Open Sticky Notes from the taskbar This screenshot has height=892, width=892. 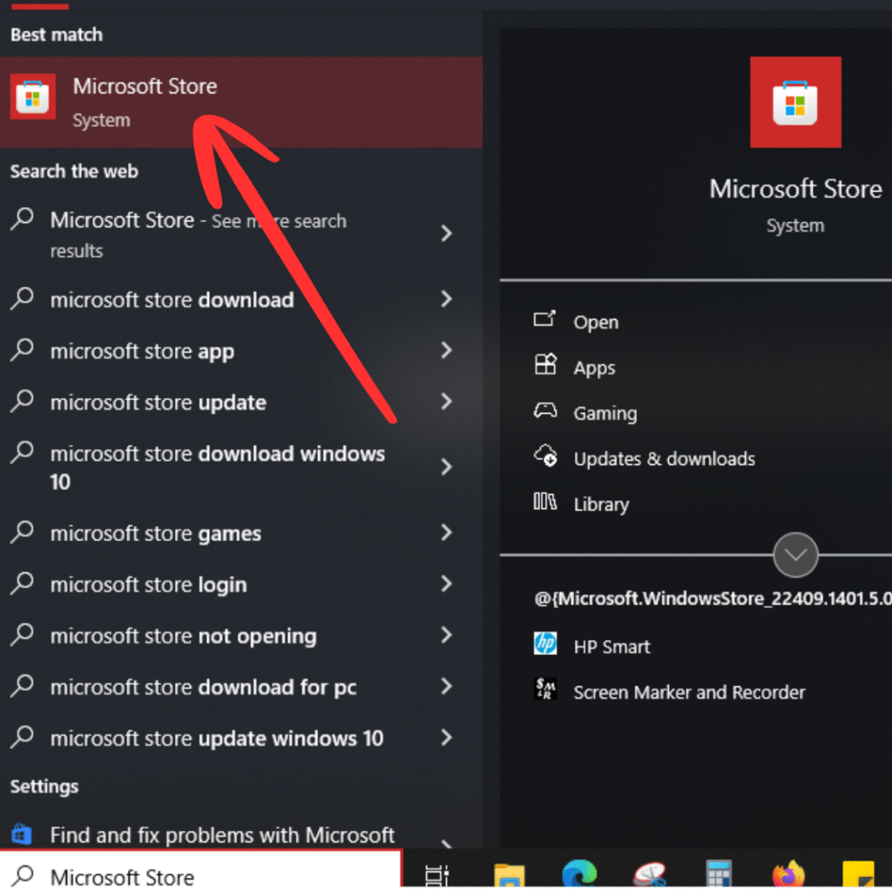pyautogui.click(x=858, y=875)
